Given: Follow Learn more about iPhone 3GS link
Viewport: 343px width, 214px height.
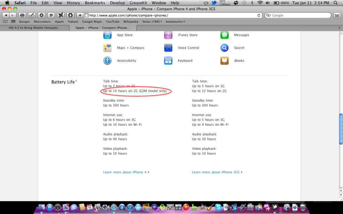Looking at the screenshot, I should pyautogui.click(x=217, y=172).
